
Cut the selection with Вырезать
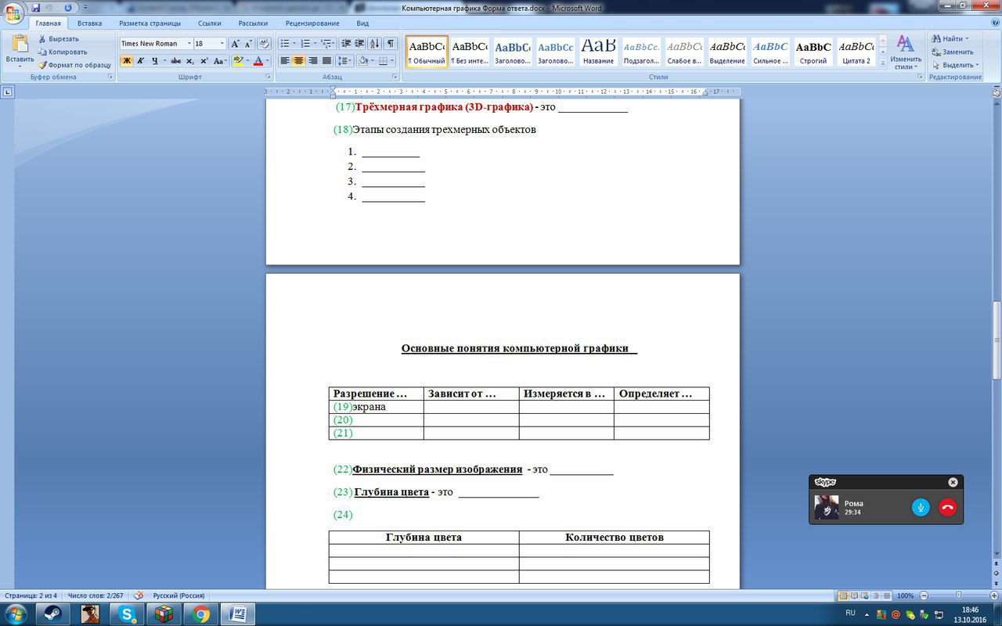pyautogui.click(x=59, y=38)
